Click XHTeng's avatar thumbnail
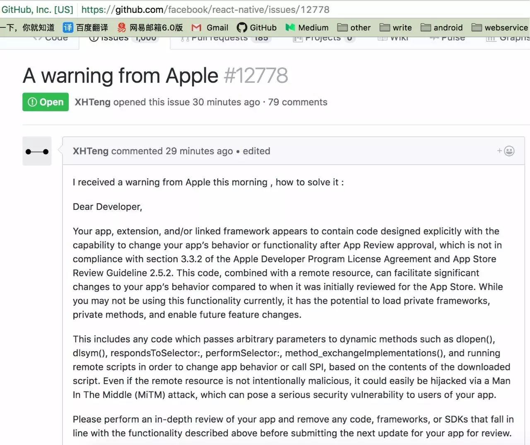Image resolution: width=530 pixels, height=445 pixels. tap(37, 151)
